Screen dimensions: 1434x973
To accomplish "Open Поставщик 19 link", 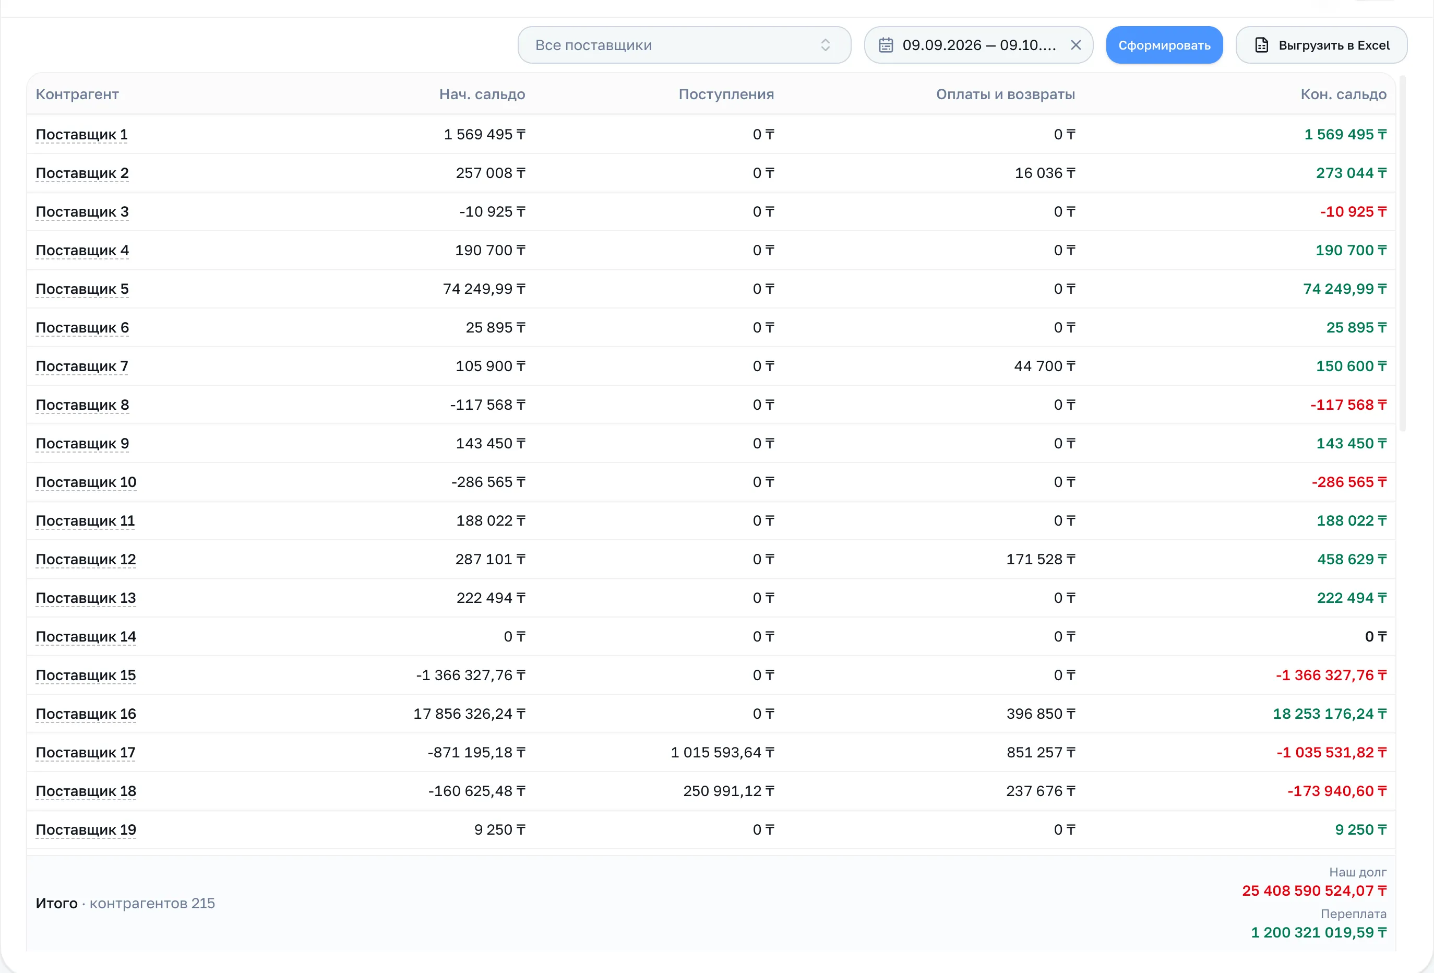I will click(86, 830).
